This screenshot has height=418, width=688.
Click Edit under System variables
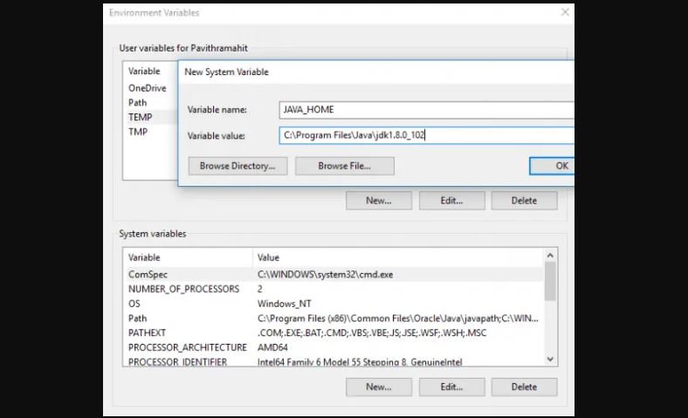[x=452, y=387]
